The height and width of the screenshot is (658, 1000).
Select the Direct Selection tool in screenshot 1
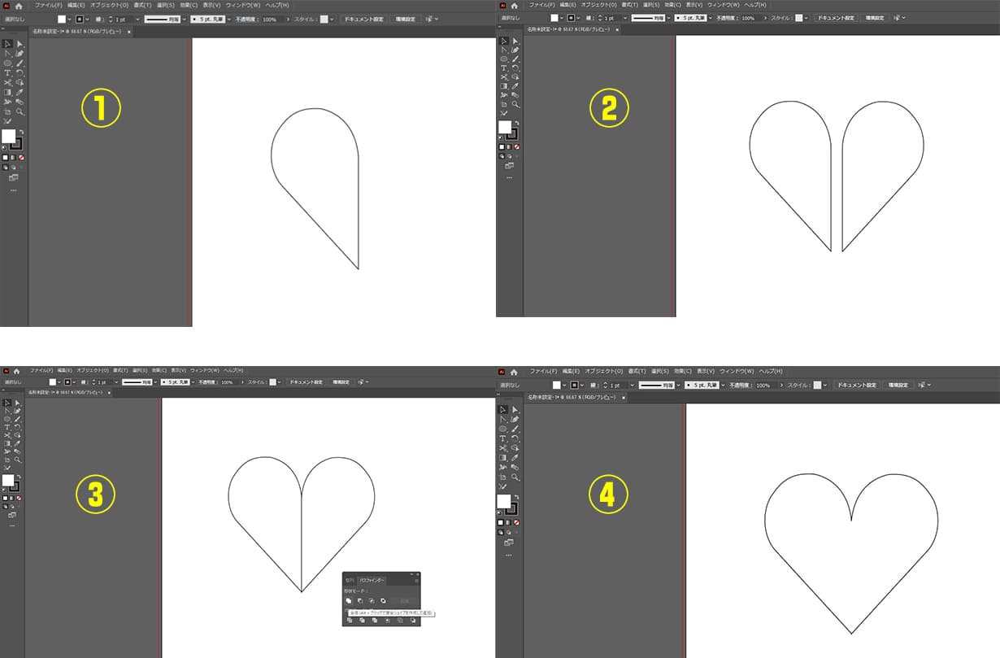click(20, 44)
